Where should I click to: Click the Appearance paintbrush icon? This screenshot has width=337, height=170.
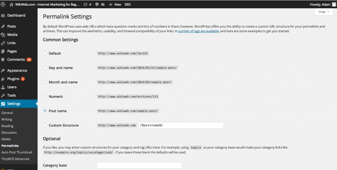coord(3,71)
